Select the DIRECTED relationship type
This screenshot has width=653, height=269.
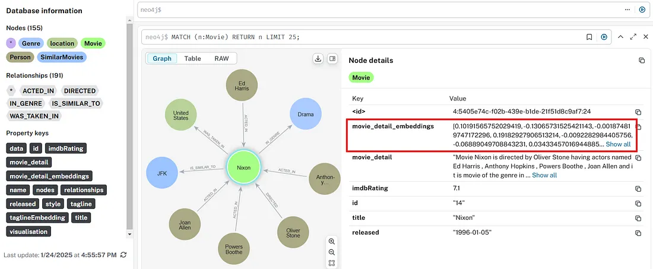click(x=80, y=91)
